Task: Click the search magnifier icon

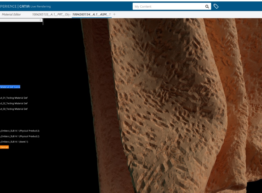Action: [207, 7]
